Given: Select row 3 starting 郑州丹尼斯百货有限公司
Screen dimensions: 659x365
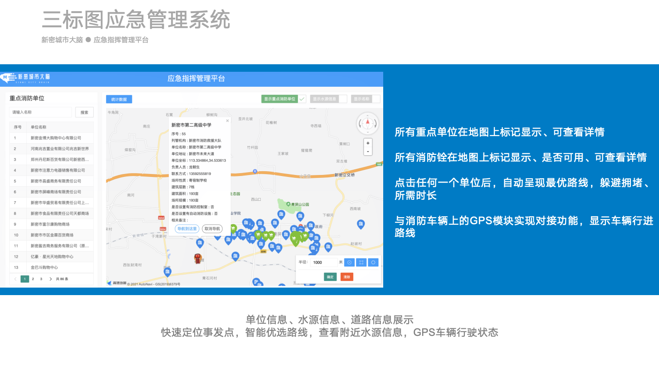Looking at the screenshot, I should click(x=52, y=160).
